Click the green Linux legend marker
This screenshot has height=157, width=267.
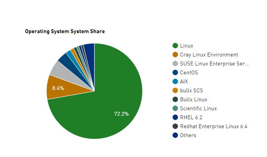tap(175, 46)
